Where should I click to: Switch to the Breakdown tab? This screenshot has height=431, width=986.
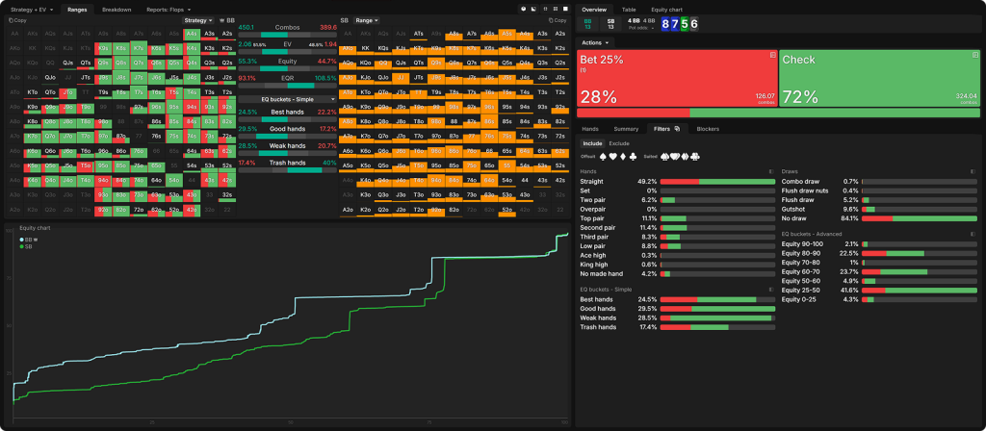coord(117,9)
